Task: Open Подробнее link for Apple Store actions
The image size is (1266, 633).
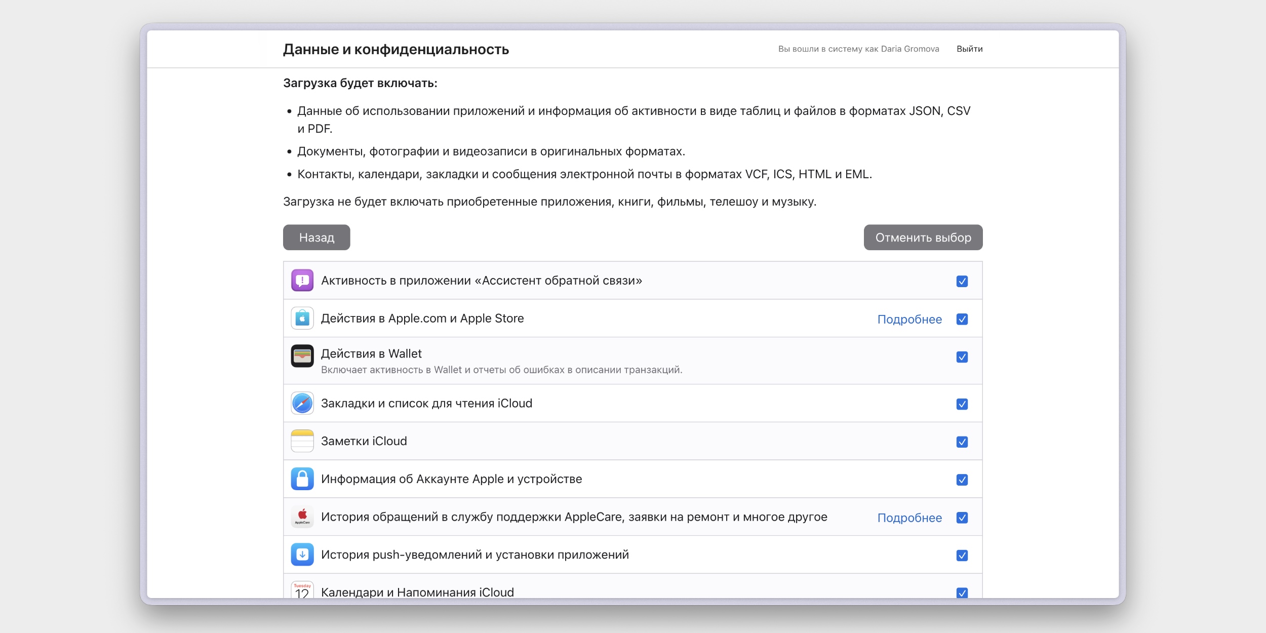Action: (909, 320)
